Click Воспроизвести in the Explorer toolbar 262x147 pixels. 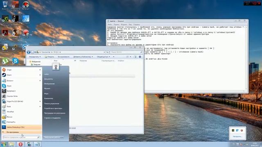63,57
